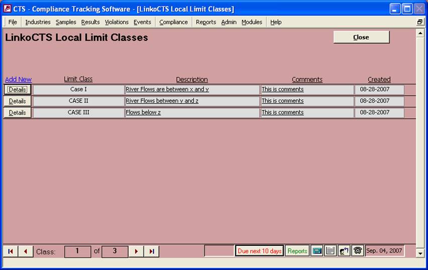Screen dimensions: 428x270
Task: Maximize the CTS application window
Action: [x=407, y=9]
